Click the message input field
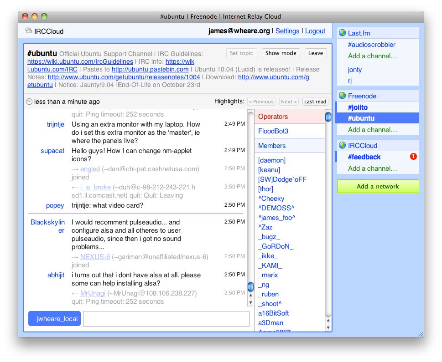Image resolution: width=442 pixels, height=362 pixels. pos(166,319)
